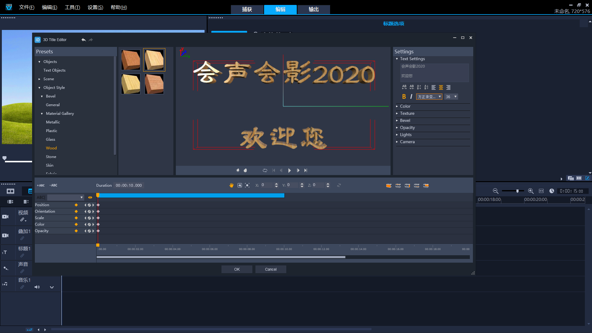Increment the X value stepper

(276, 184)
